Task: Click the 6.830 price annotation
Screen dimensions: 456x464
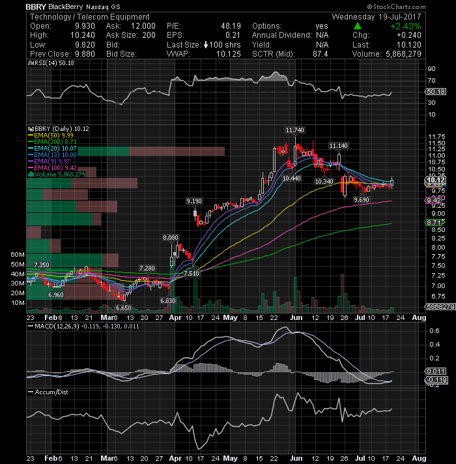Action: click(x=168, y=301)
